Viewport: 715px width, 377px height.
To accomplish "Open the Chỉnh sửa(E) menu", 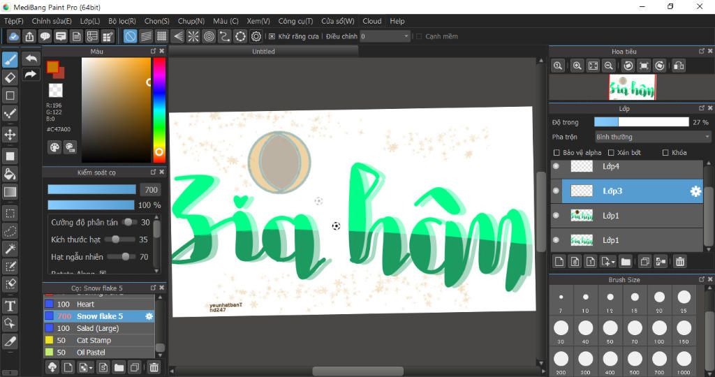I will [52, 21].
